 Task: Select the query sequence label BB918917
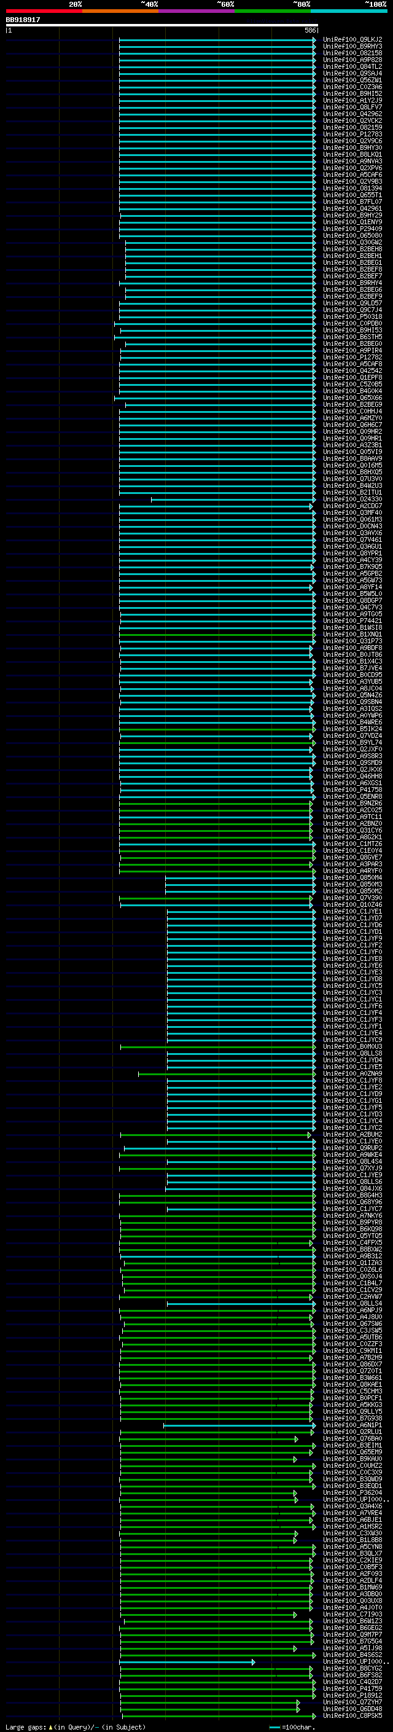point(23,20)
